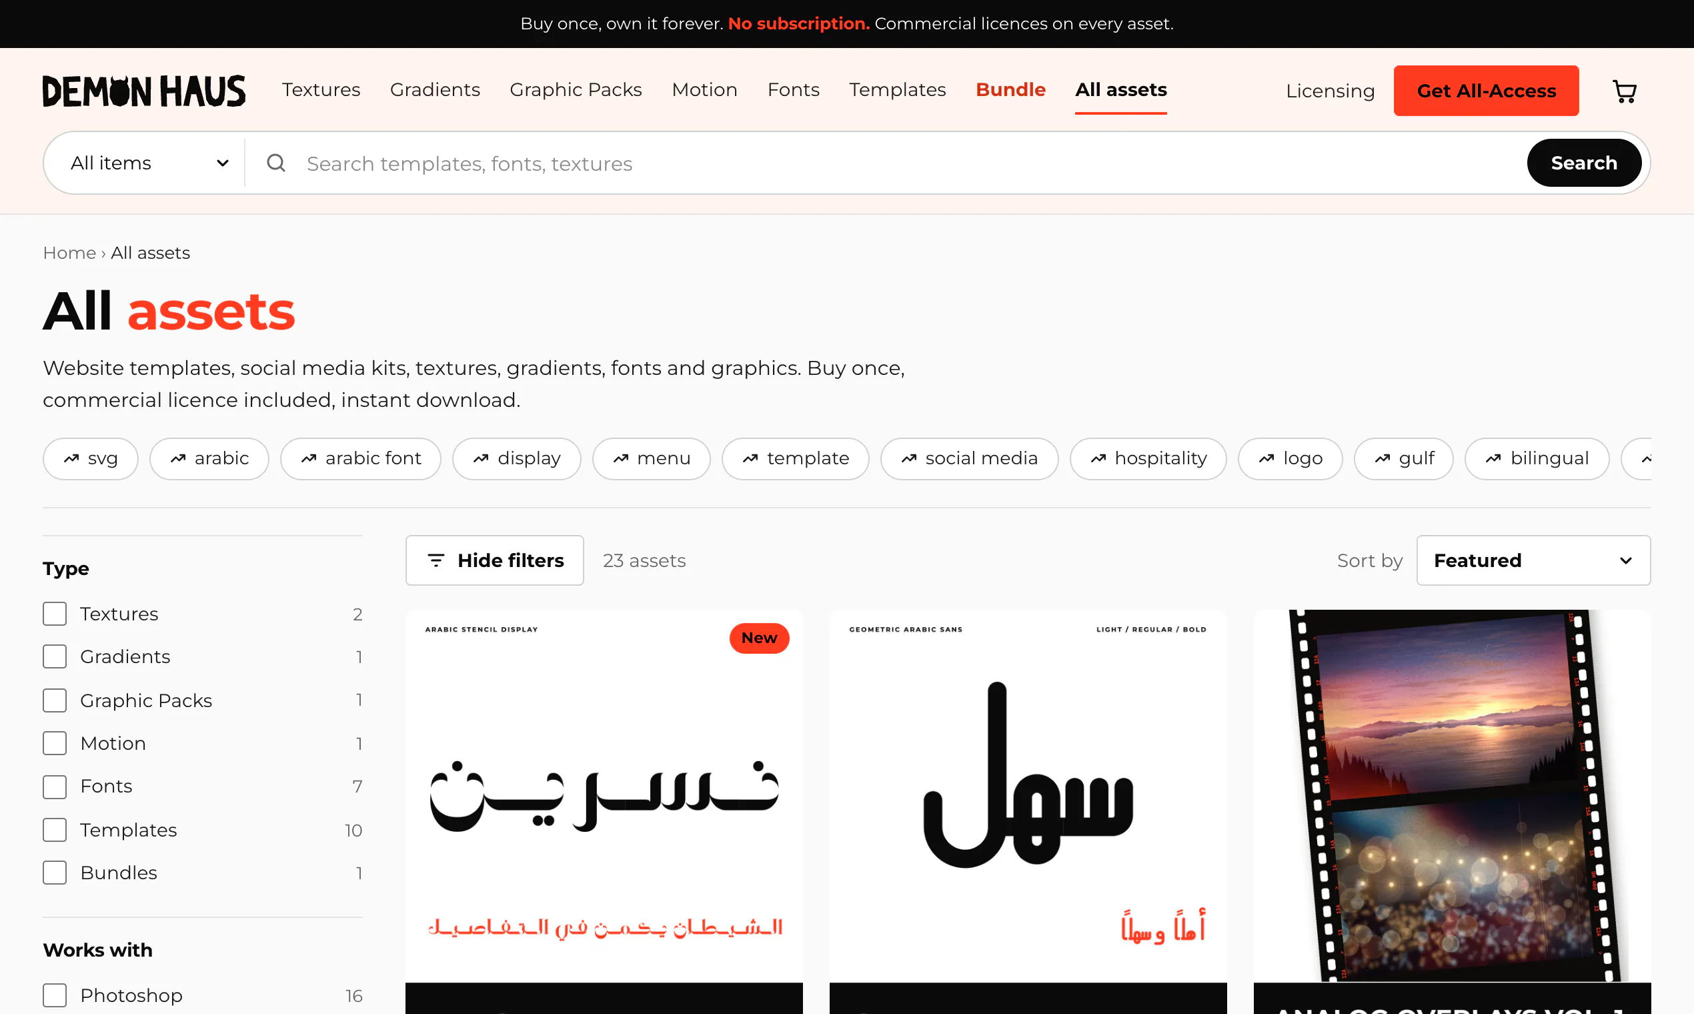Go to Textures in top navigation
Screen dimensions: 1694x1014
(x=321, y=89)
